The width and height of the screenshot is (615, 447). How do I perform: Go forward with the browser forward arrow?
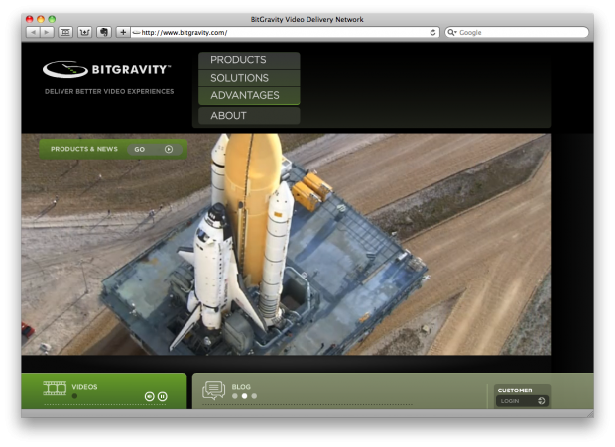[x=47, y=32]
